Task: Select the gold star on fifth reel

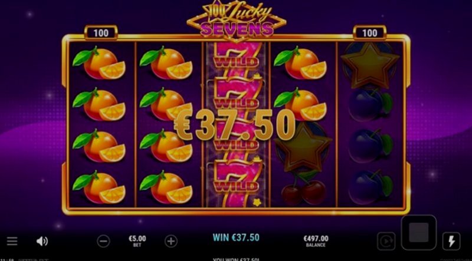Action: click(371, 65)
